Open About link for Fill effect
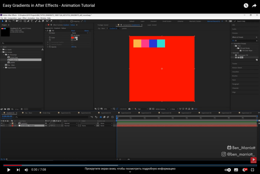 pos(87,31)
